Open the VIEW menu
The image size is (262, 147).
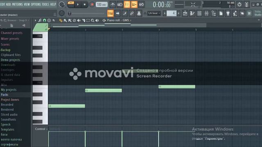click(x=27, y=4)
